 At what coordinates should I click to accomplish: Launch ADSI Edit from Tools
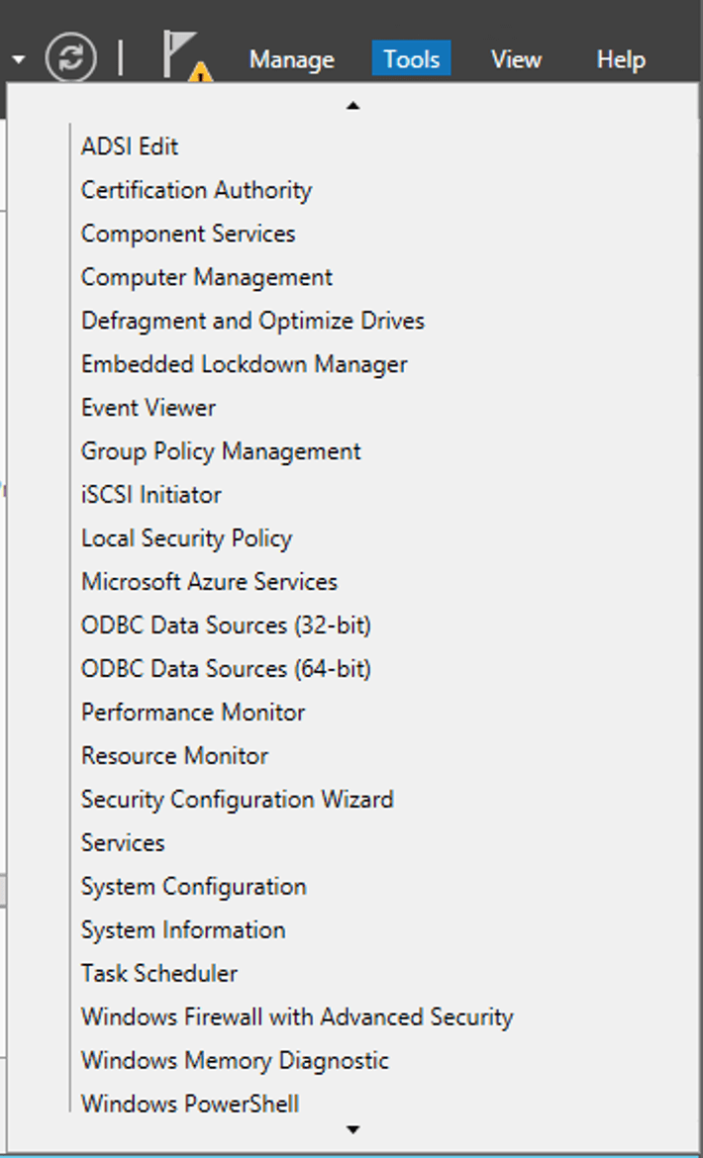point(130,146)
